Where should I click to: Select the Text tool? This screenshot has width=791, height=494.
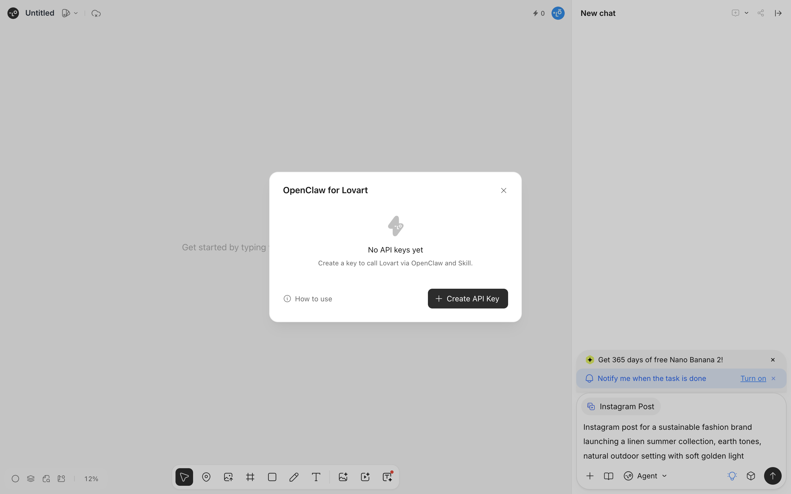(x=316, y=477)
